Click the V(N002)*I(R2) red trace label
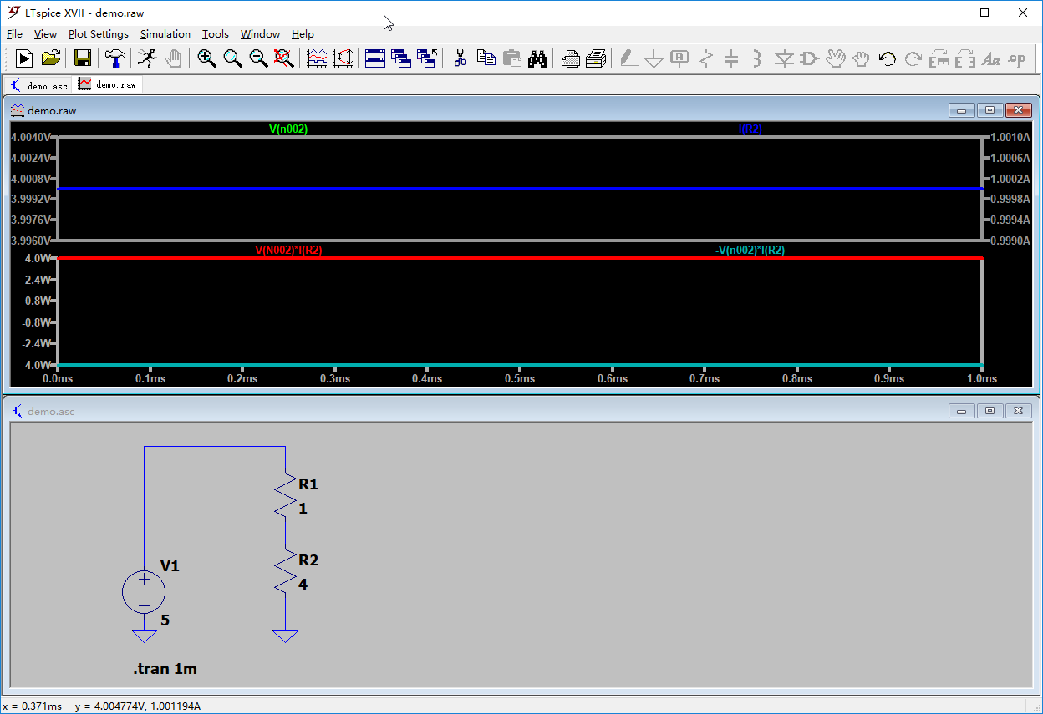The image size is (1043, 714). pos(288,251)
